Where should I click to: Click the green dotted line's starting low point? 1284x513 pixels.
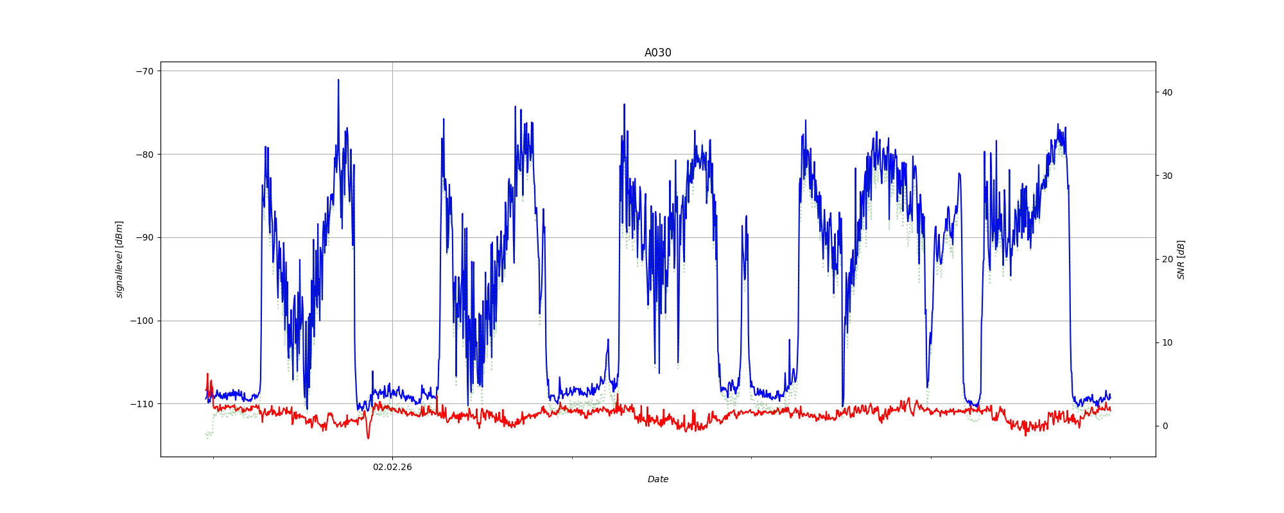coord(207,438)
